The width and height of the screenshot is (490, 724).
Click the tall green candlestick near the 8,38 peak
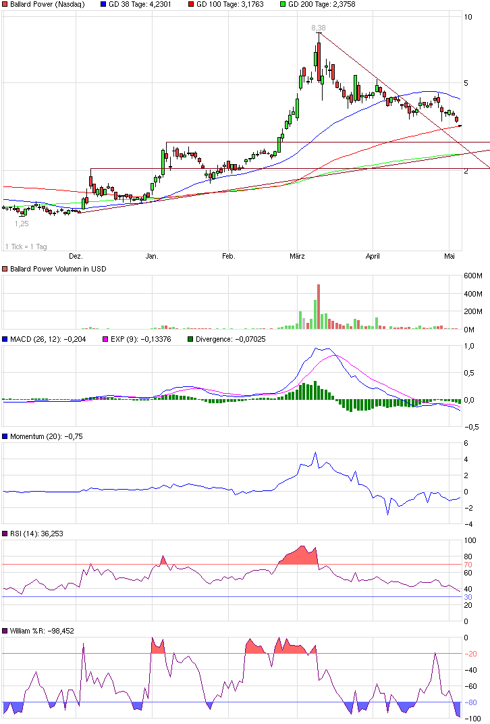315,59
